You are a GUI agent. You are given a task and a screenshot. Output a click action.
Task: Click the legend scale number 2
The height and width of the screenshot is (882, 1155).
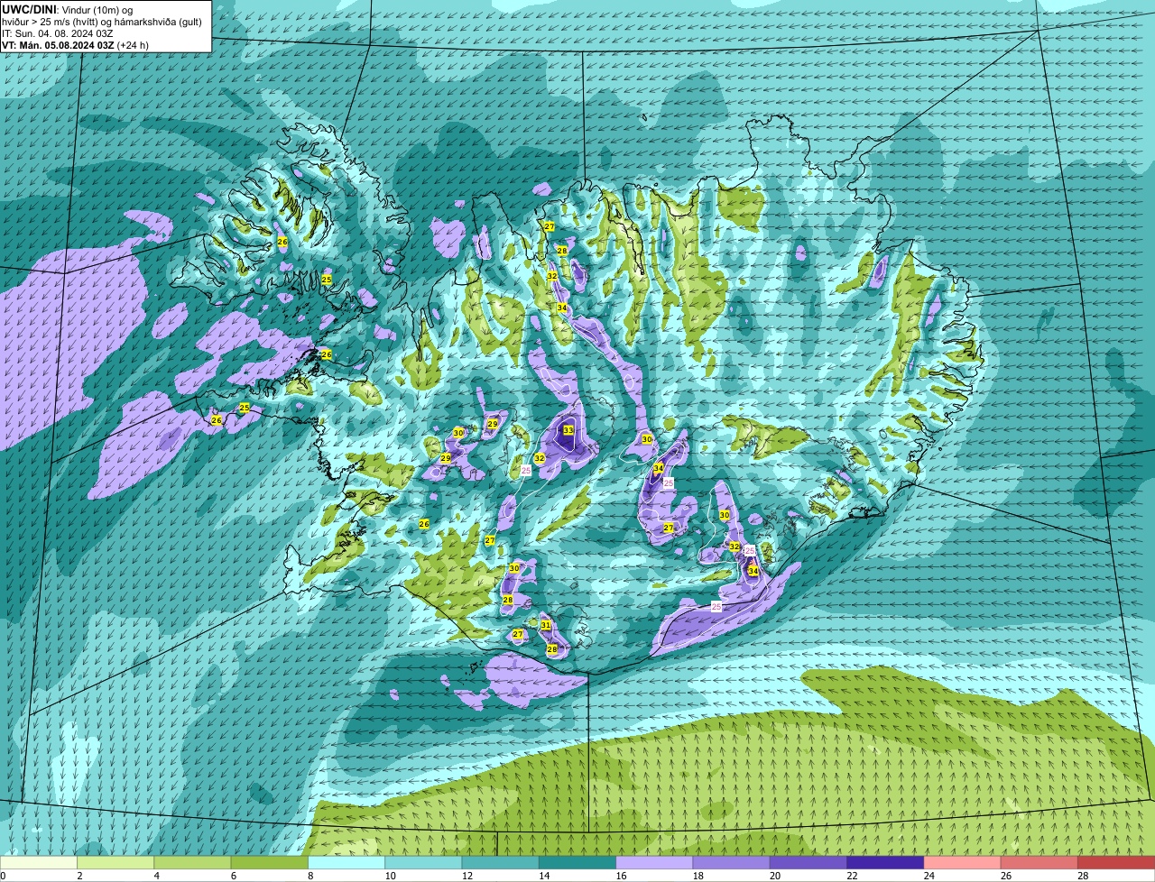click(x=79, y=876)
